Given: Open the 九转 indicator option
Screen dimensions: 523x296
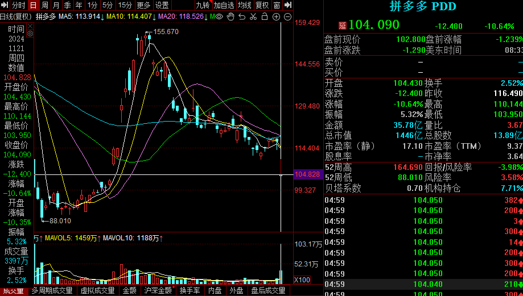Looking at the screenshot, I should [203, 5].
